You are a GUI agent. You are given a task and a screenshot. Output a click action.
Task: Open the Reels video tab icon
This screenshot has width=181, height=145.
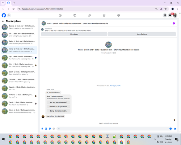click(75, 15)
